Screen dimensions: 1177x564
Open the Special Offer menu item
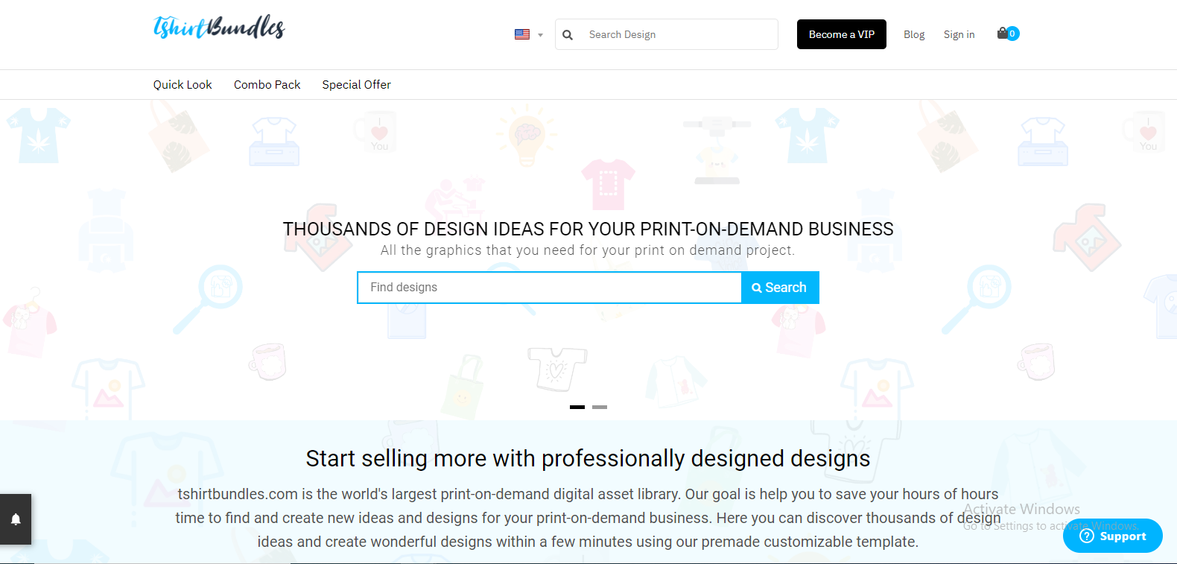pyautogui.click(x=357, y=85)
